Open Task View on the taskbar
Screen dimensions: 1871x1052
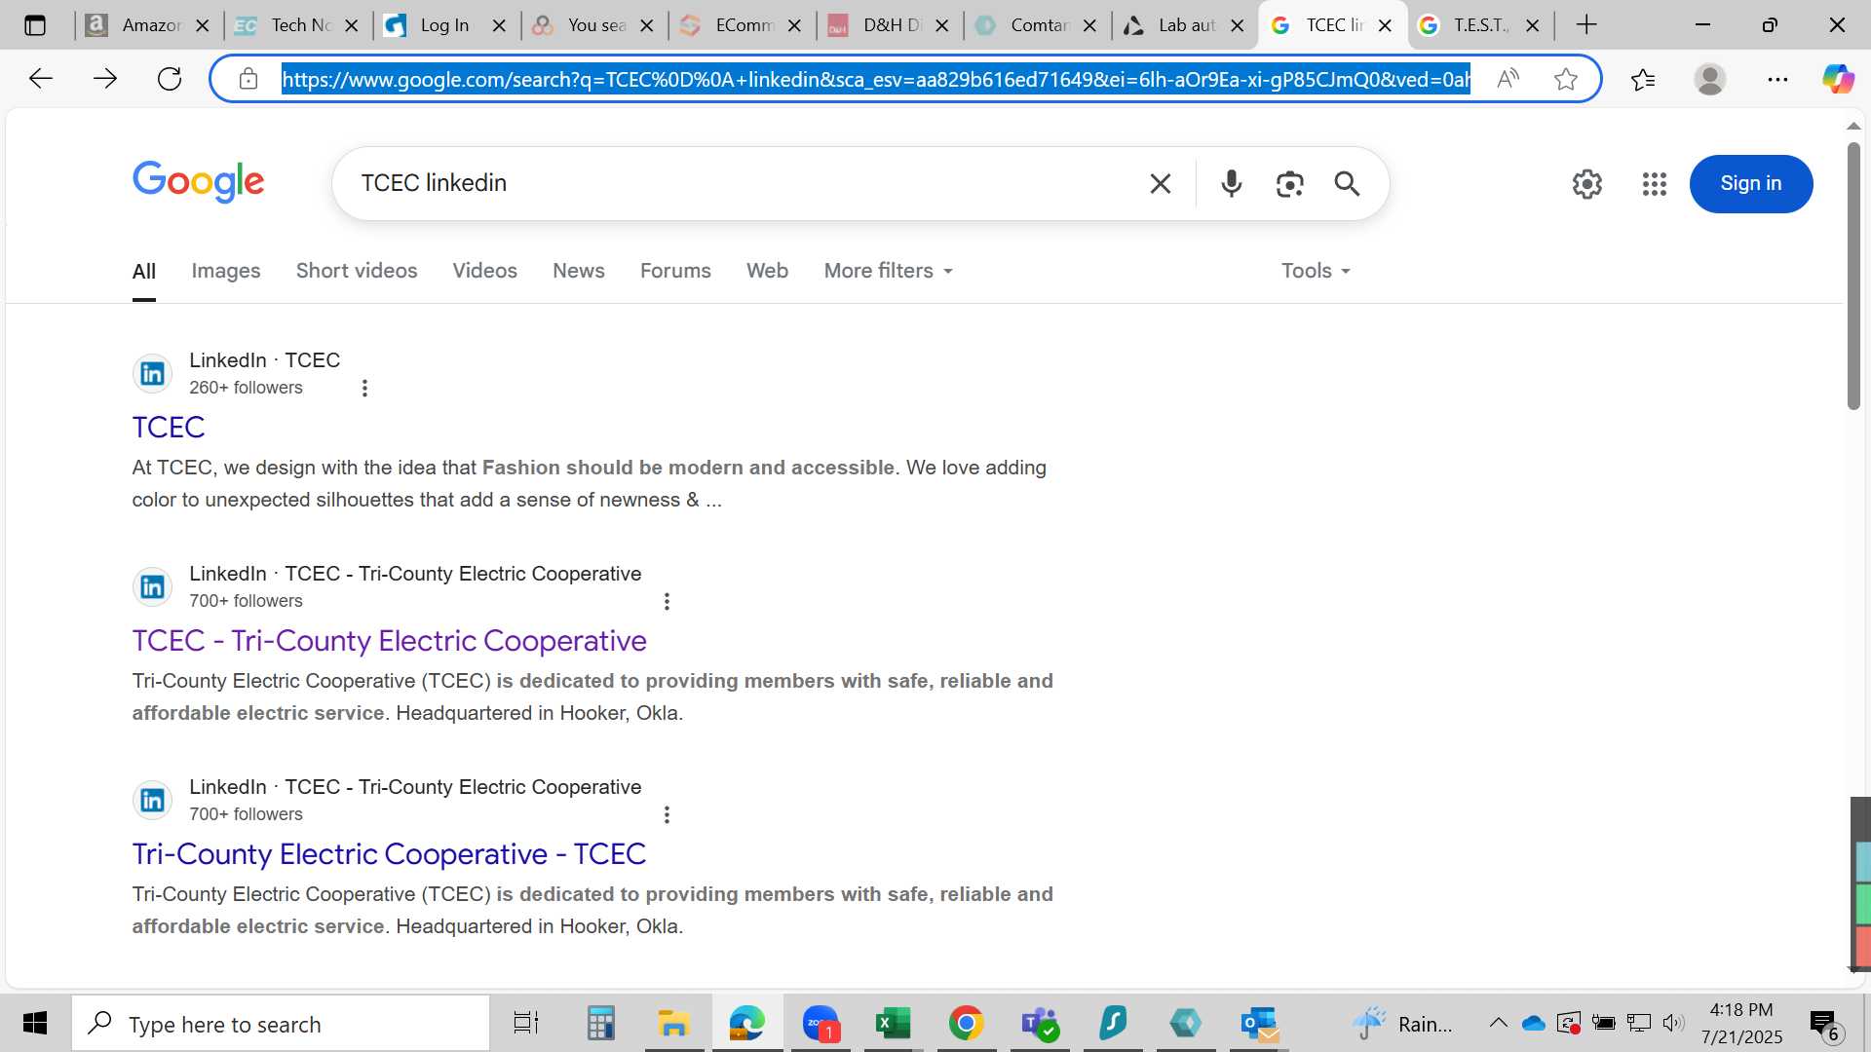526,1023
